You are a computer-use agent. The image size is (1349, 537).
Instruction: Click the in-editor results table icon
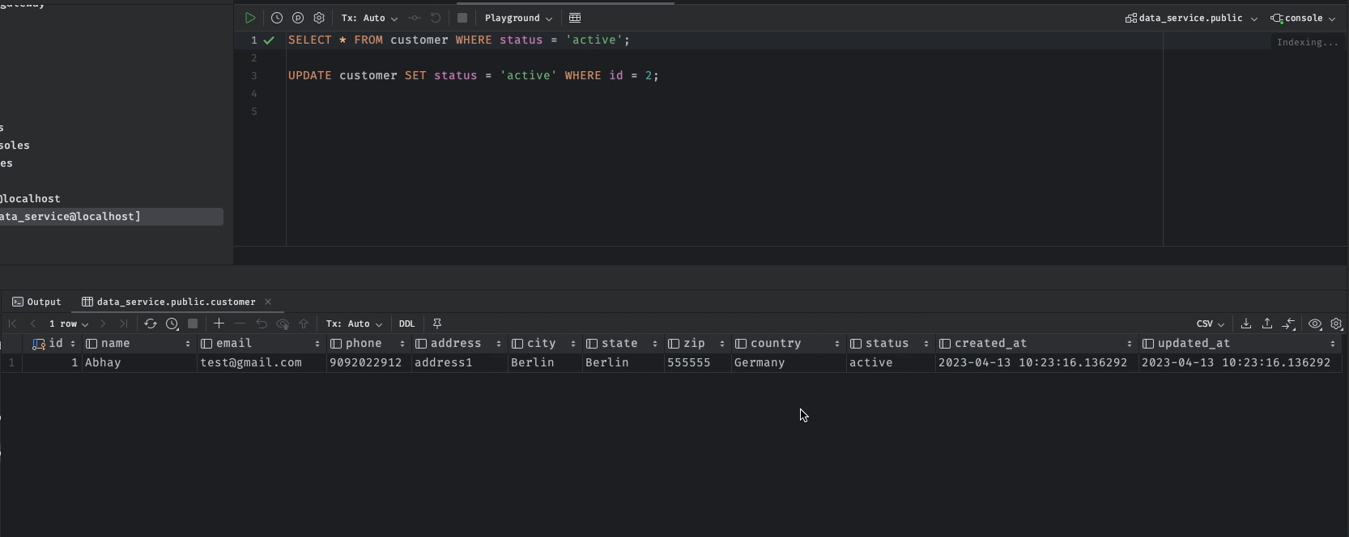(x=575, y=18)
